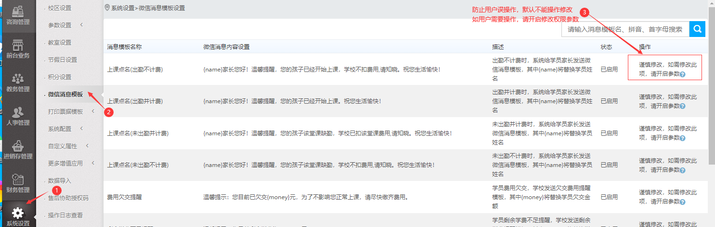Click the blue search magnifier button
Screen dimensions: 715x227
coord(697,29)
